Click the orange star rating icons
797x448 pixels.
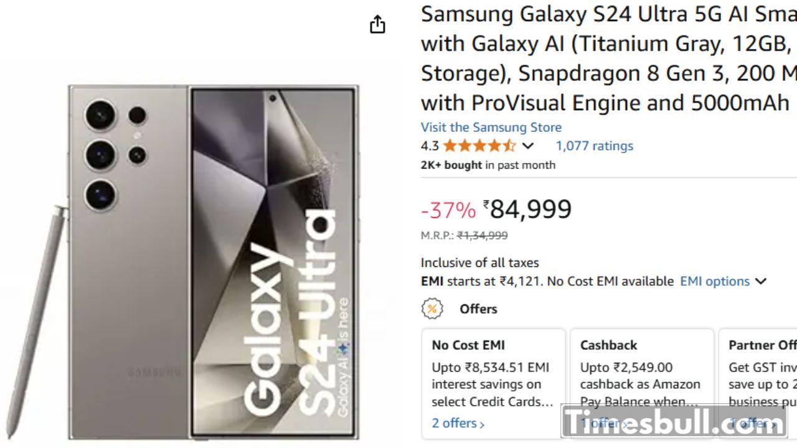click(479, 146)
